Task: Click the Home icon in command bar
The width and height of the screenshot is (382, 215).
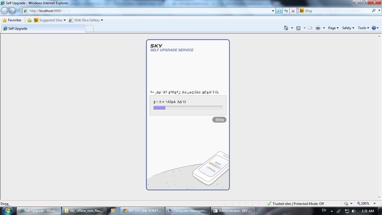Action: (286, 28)
